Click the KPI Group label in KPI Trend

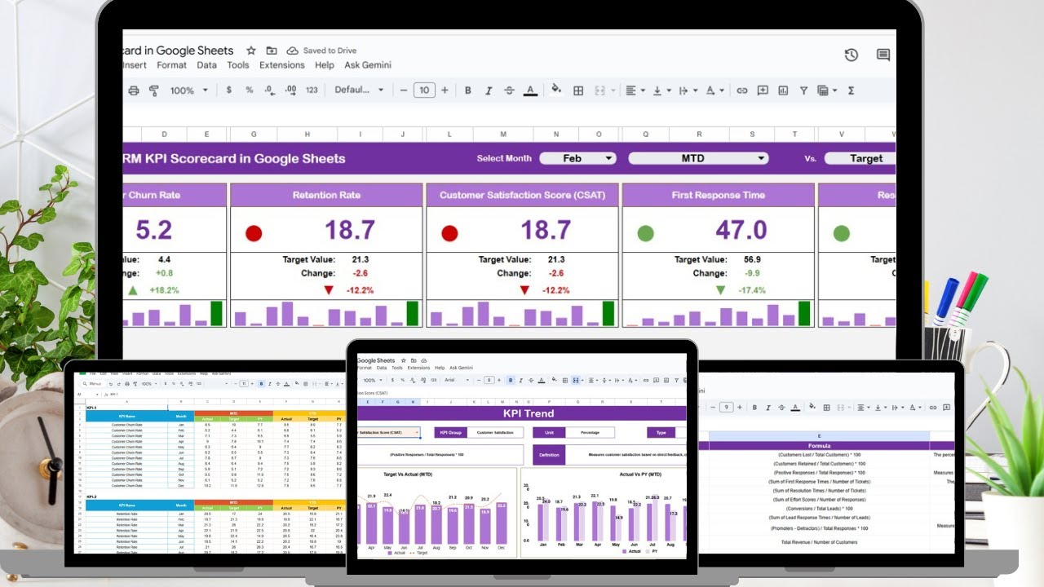pos(449,432)
